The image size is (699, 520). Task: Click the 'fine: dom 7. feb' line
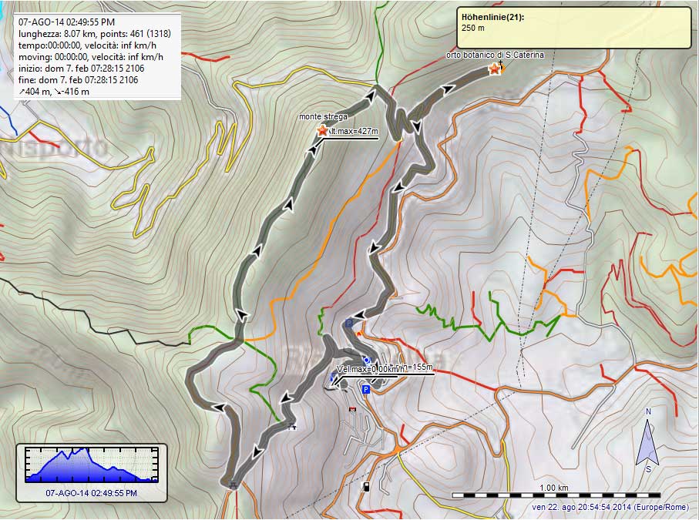(78, 80)
